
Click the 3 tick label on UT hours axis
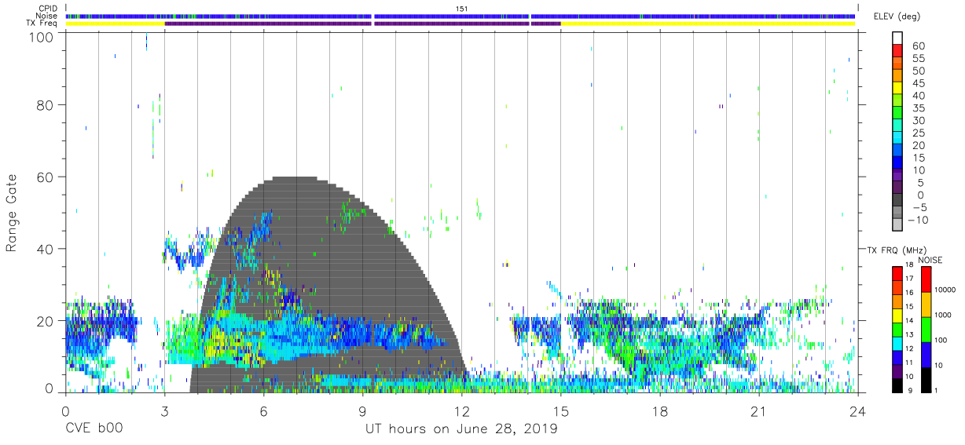(164, 411)
